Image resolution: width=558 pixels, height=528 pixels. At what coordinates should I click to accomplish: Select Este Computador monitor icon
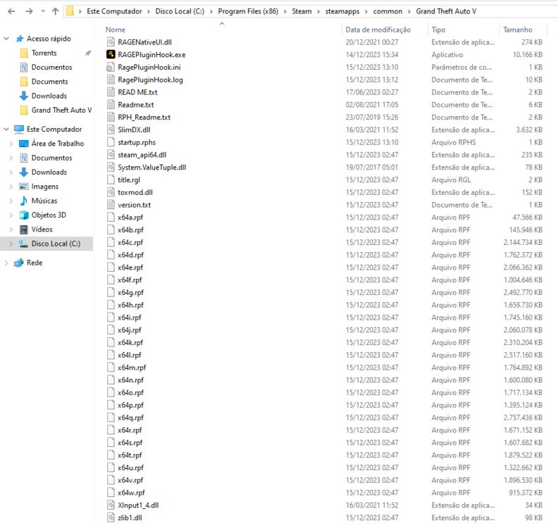19,129
